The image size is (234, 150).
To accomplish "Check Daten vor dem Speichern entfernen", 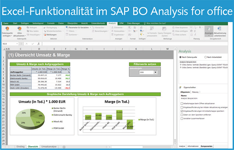I will (182, 115).
